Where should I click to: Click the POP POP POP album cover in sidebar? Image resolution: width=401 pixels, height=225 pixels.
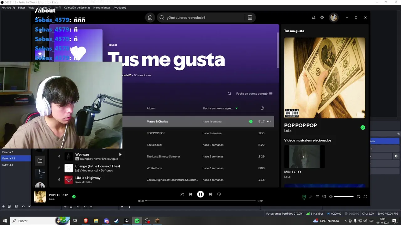[x=325, y=78]
